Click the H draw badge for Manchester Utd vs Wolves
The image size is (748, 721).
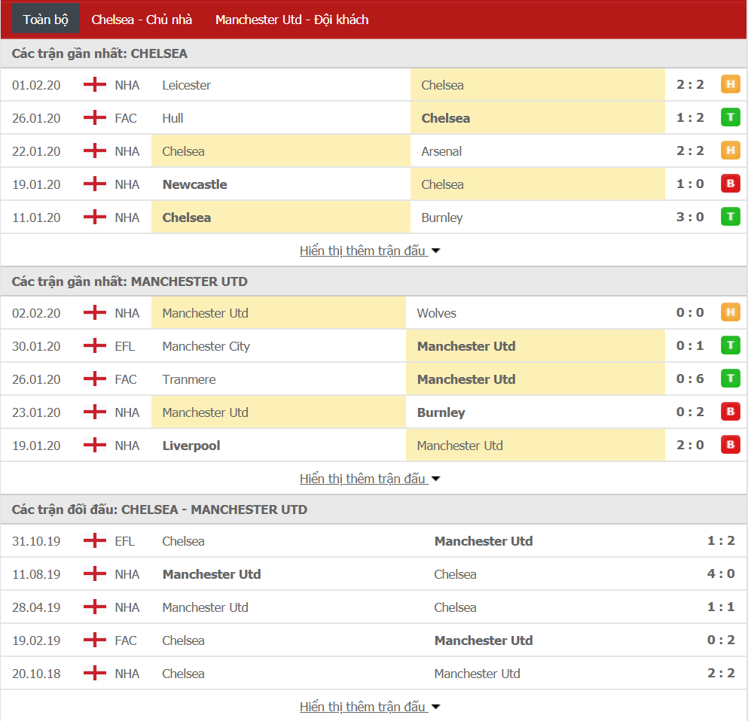731,312
